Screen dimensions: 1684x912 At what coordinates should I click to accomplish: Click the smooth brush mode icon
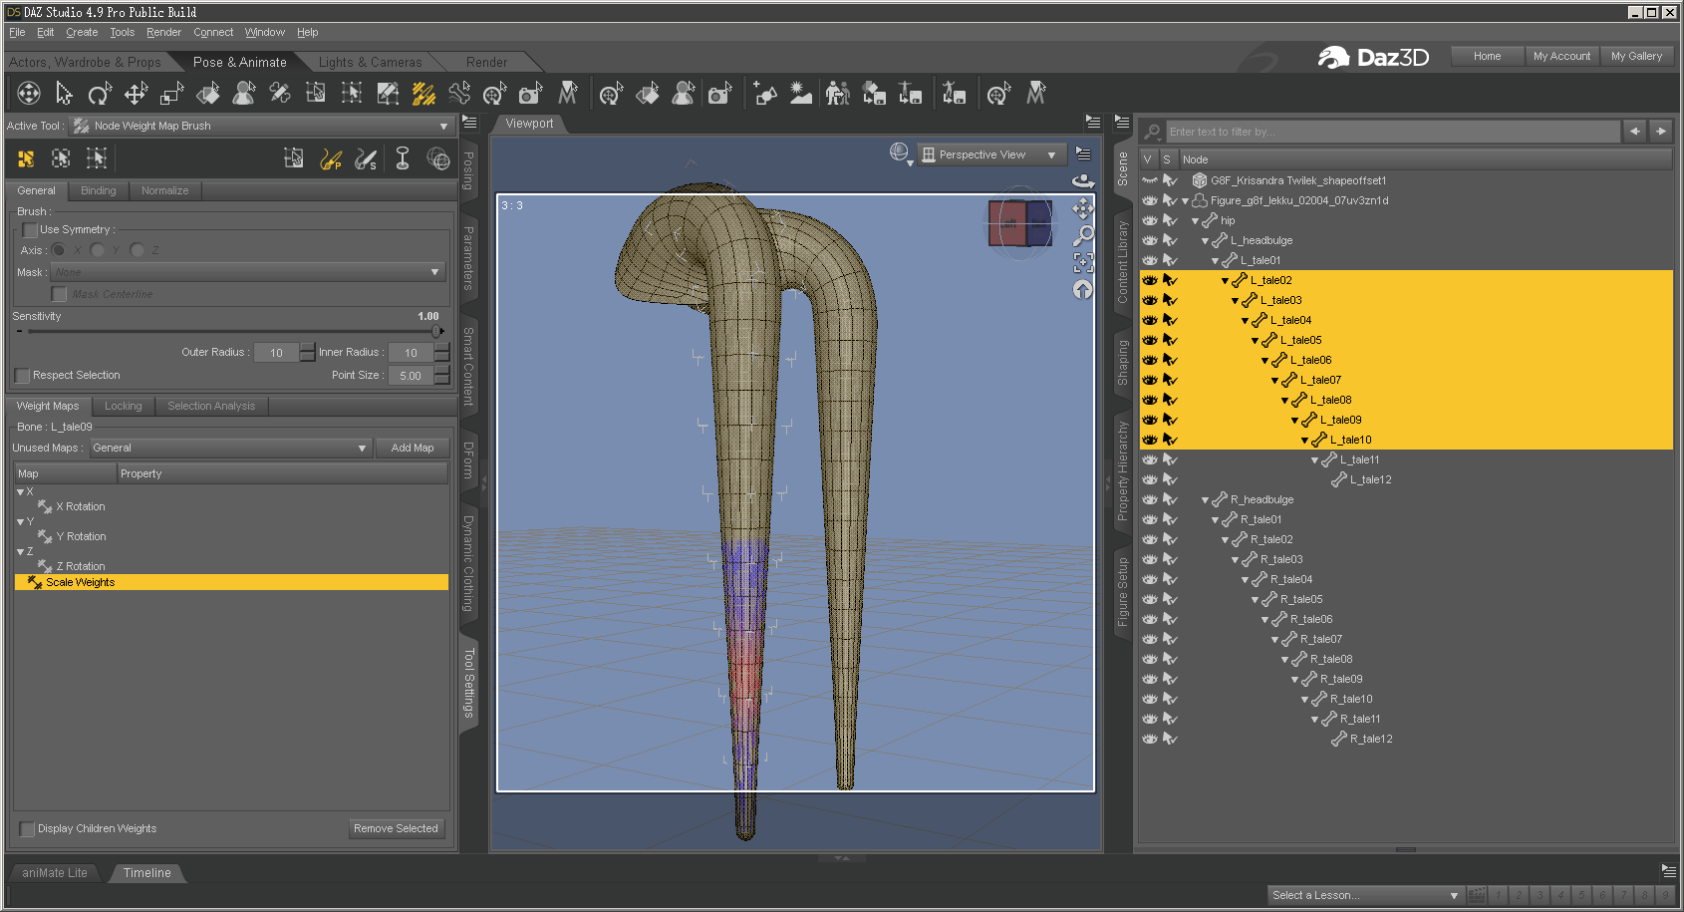[366, 158]
